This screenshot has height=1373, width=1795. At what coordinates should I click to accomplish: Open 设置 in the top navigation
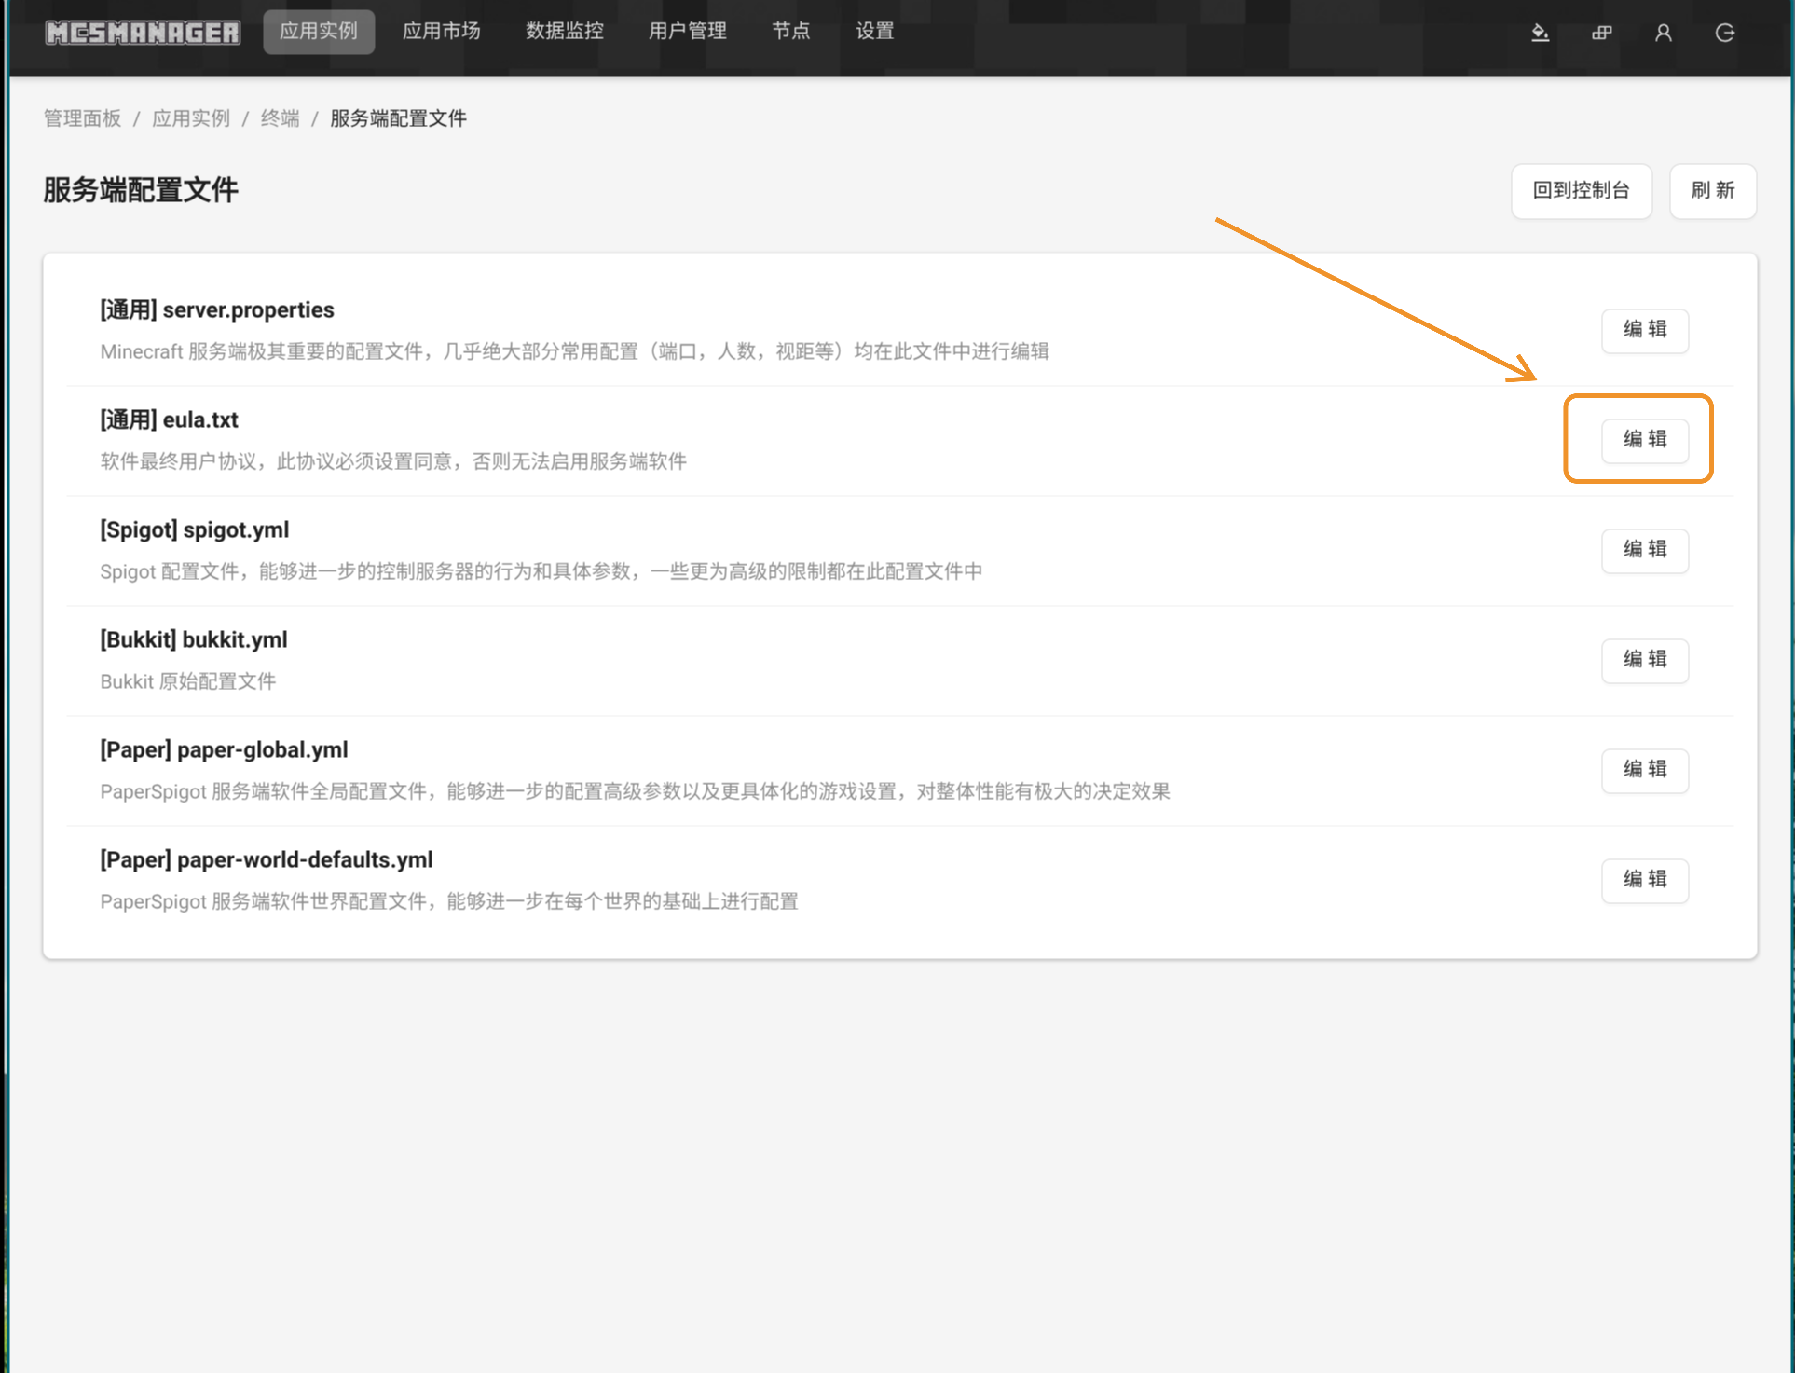(x=875, y=32)
